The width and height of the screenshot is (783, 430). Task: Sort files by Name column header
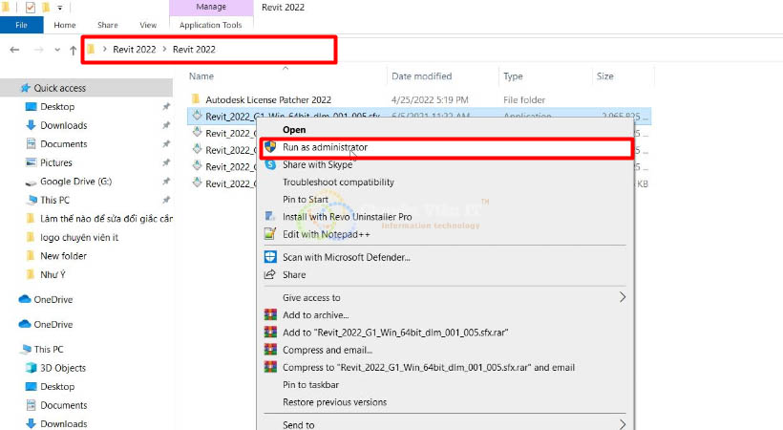pos(201,75)
